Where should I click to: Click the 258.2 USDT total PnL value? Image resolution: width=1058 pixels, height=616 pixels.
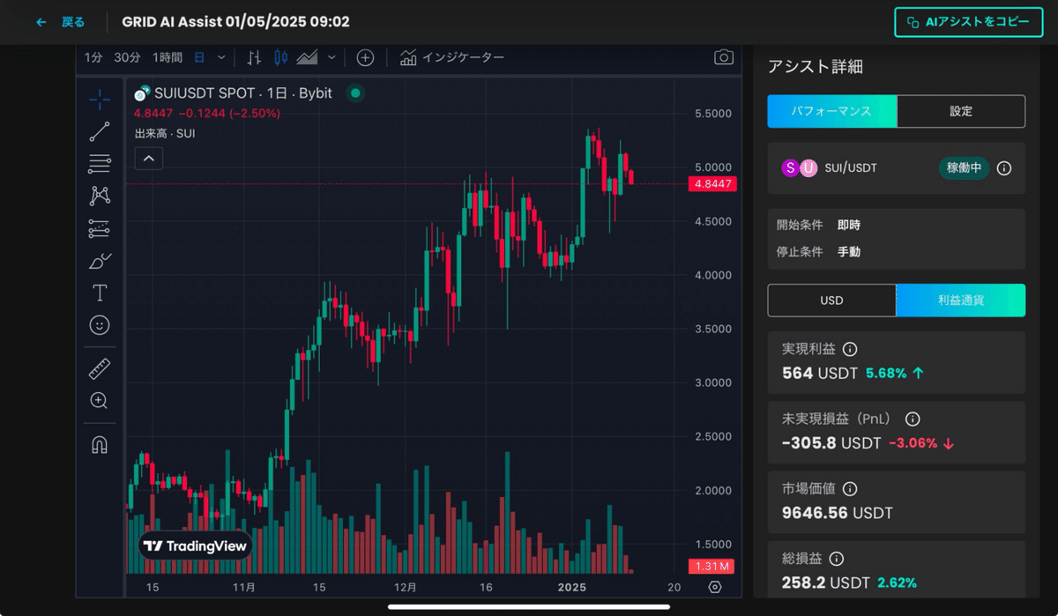pyautogui.click(x=826, y=583)
